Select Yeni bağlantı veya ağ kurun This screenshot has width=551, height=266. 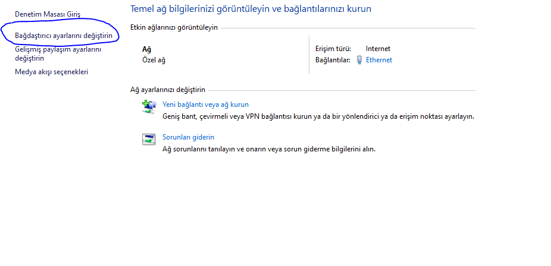205,104
